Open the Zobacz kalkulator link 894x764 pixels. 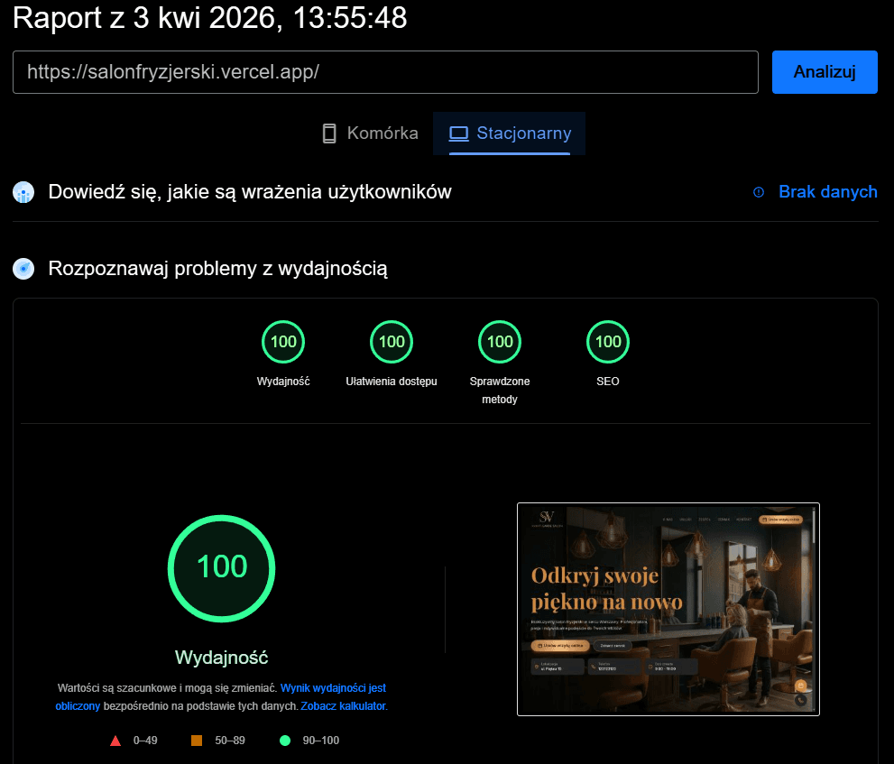coord(344,706)
